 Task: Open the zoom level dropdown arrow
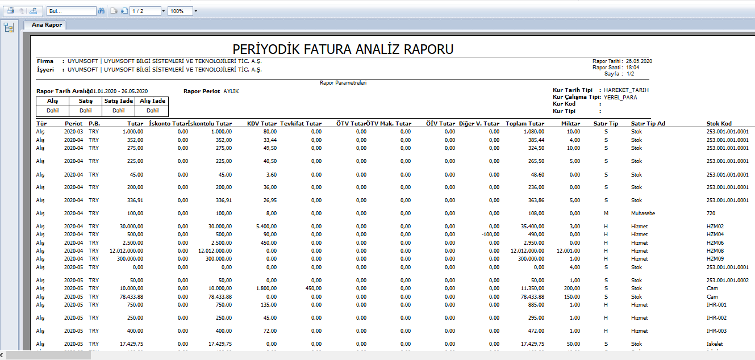click(x=195, y=11)
